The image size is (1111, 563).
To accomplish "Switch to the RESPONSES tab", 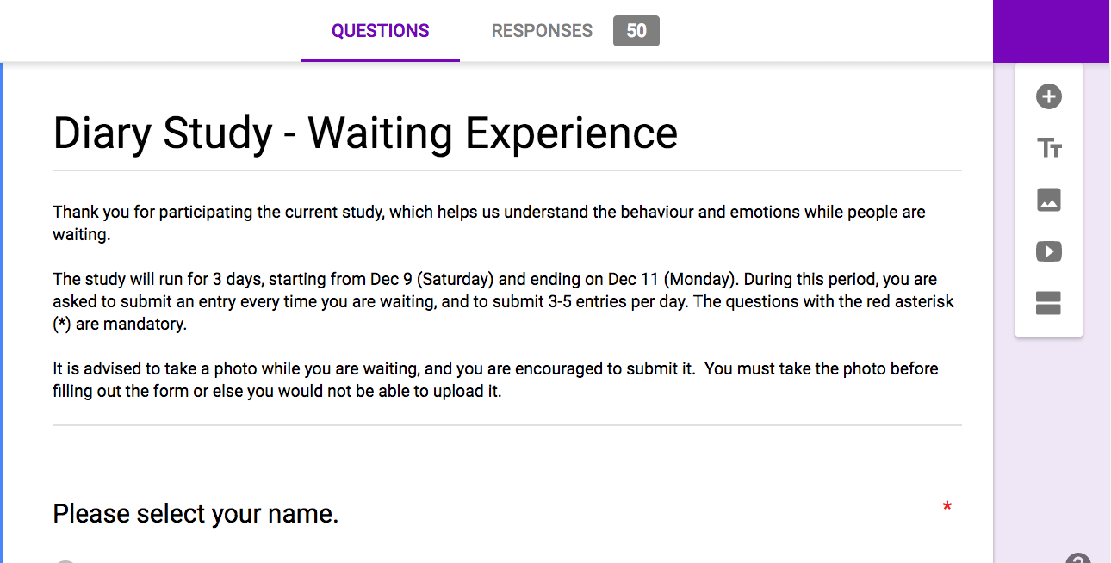I will [x=542, y=31].
